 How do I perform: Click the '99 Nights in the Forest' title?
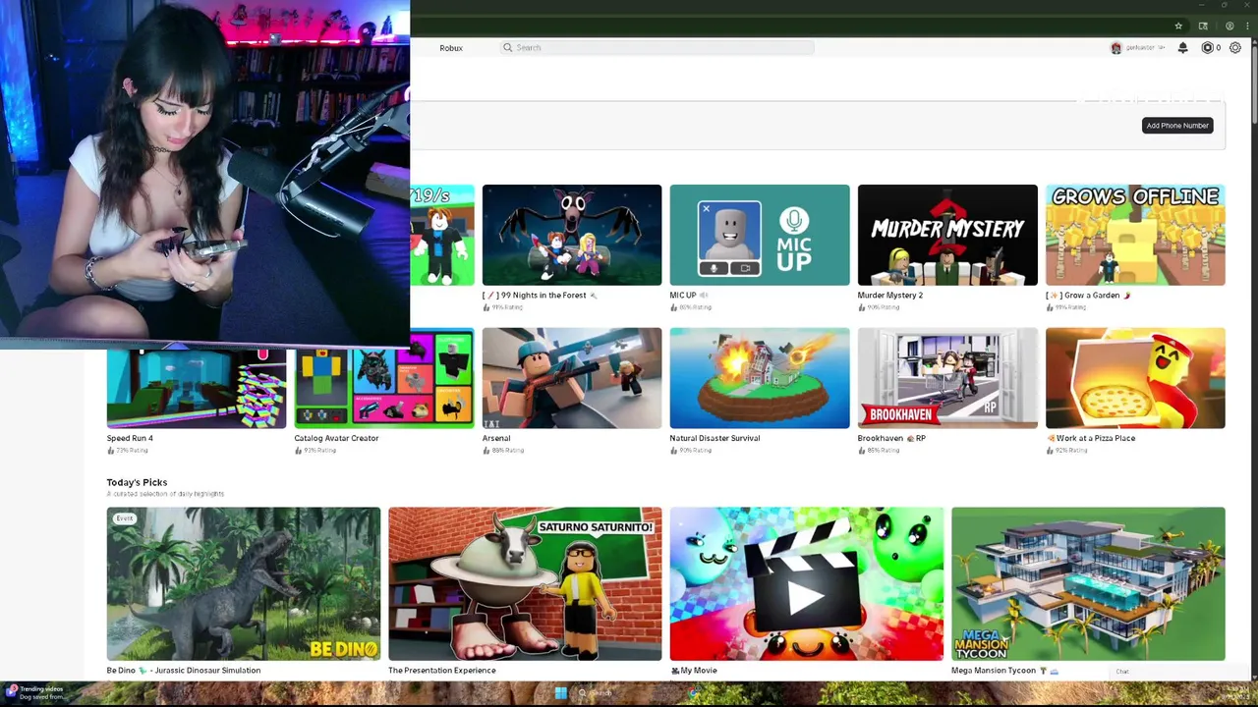[539, 295]
